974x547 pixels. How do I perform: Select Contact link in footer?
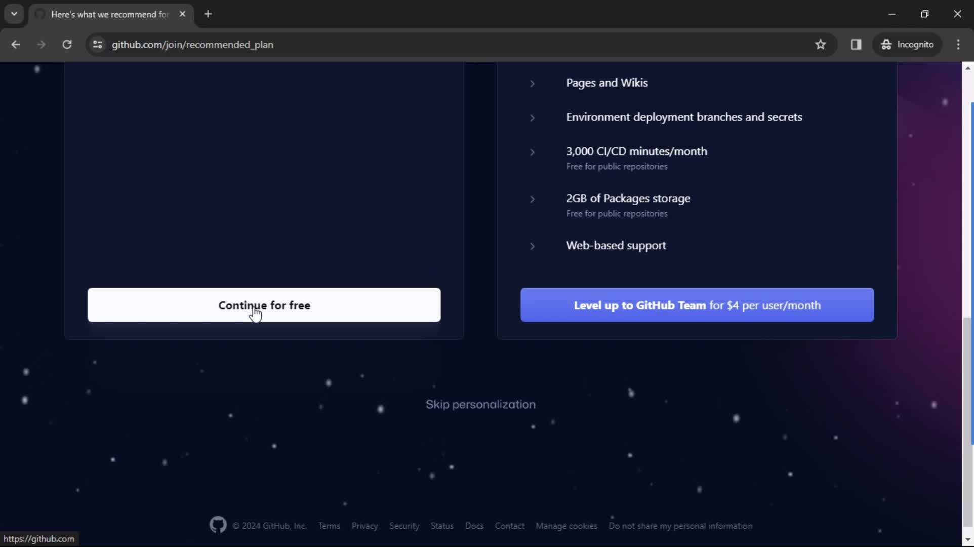[x=509, y=526]
